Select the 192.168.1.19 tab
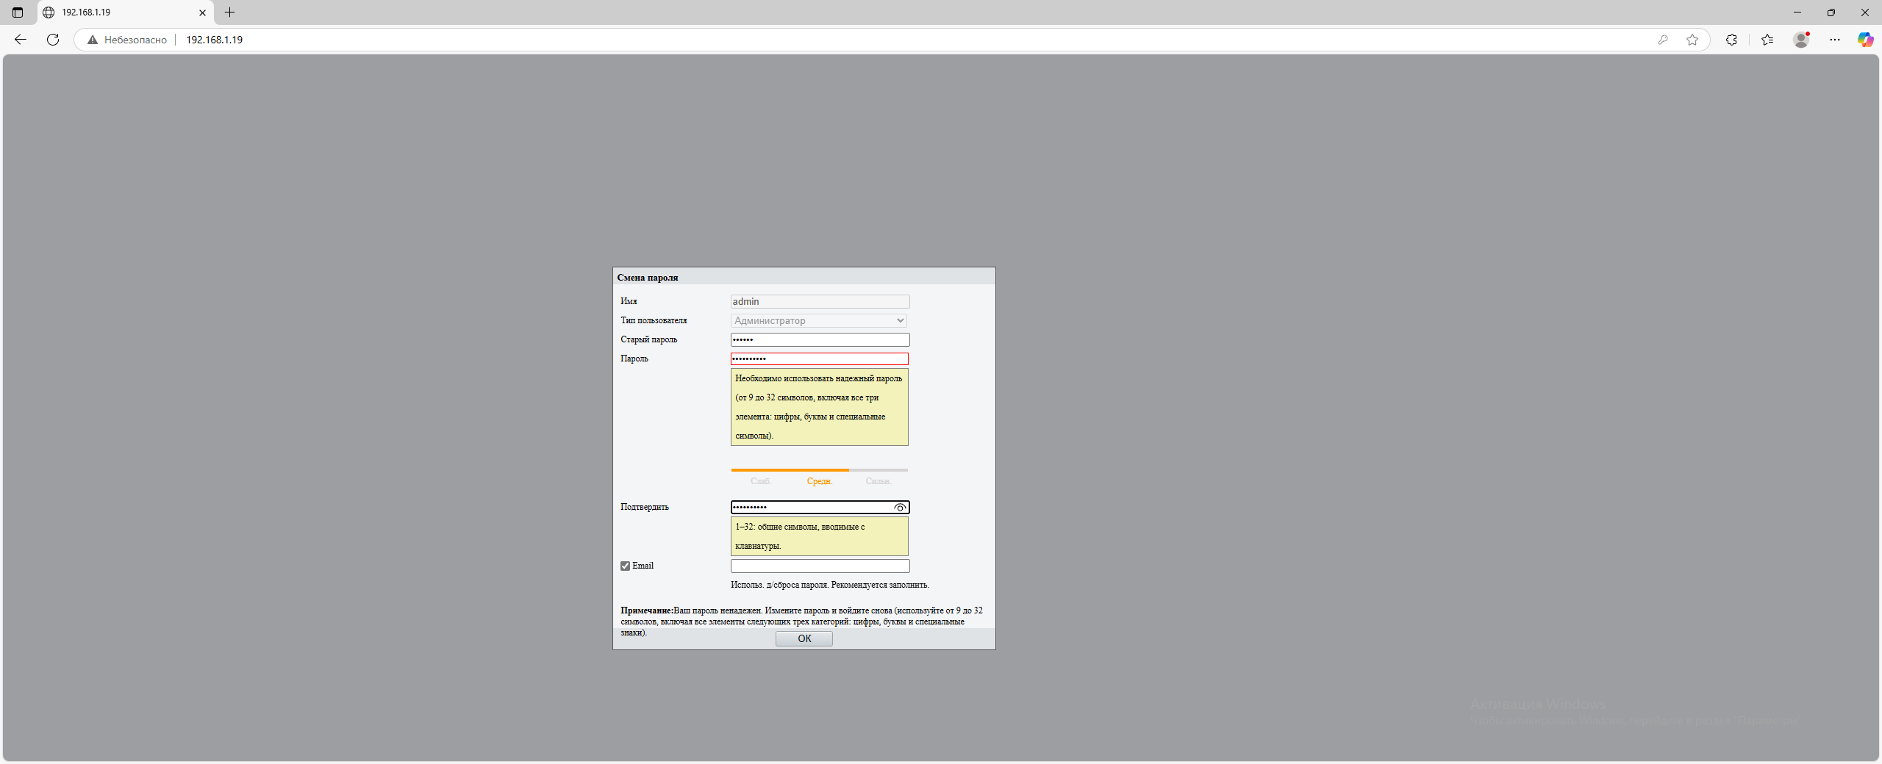 (118, 12)
